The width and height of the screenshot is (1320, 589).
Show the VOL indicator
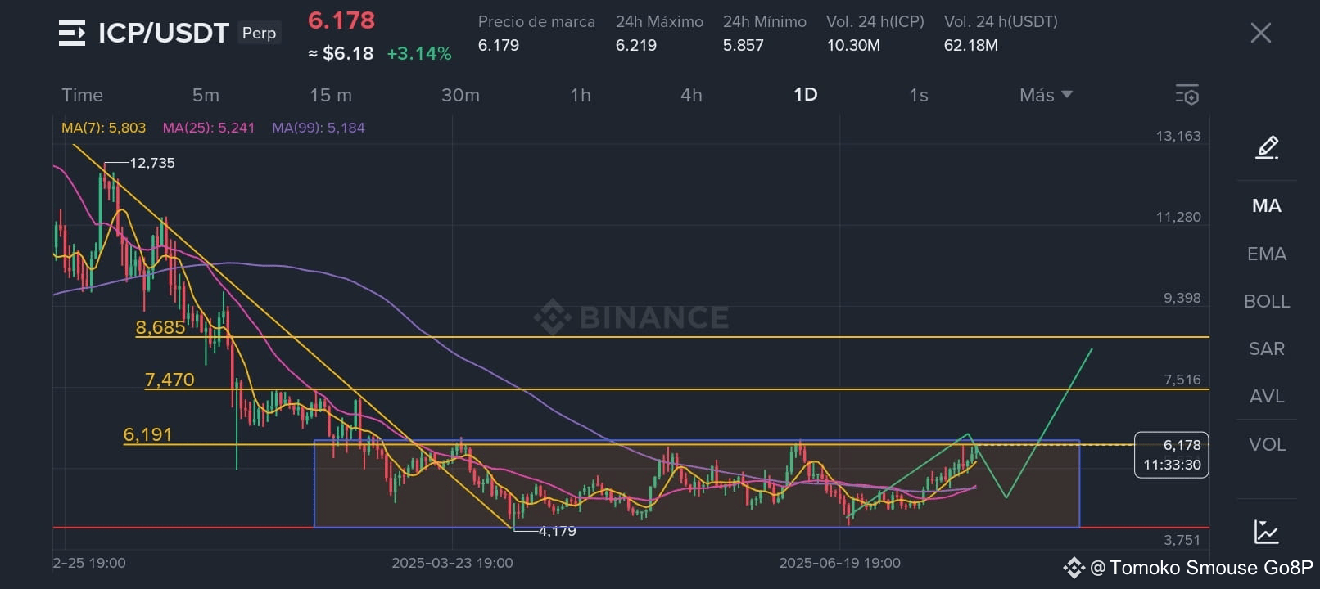click(x=1267, y=444)
